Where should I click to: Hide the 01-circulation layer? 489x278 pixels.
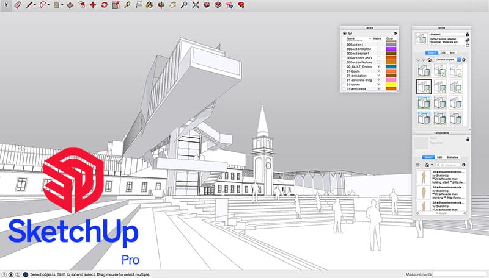coord(378,76)
